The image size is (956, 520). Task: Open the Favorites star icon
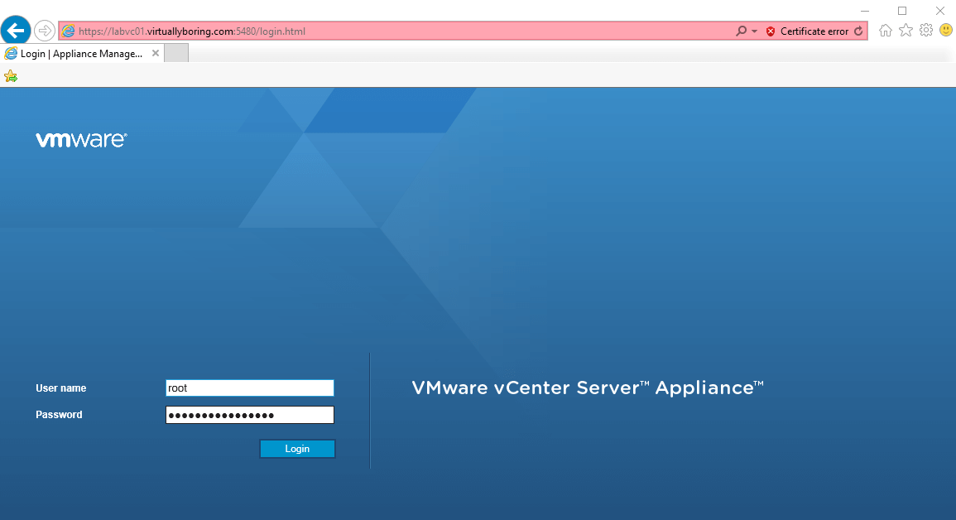point(906,30)
